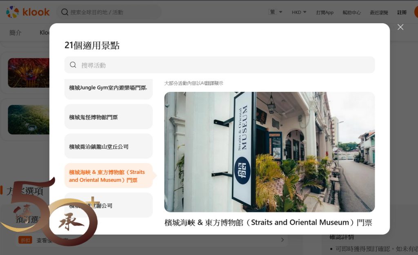Click the green forest thumbnail behind the dialog
418x255 pixels.
(29, 120)
